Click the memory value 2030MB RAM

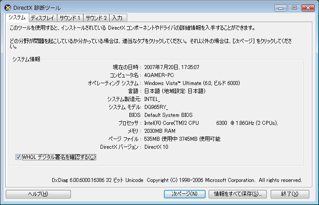click(x=159, y=131)
